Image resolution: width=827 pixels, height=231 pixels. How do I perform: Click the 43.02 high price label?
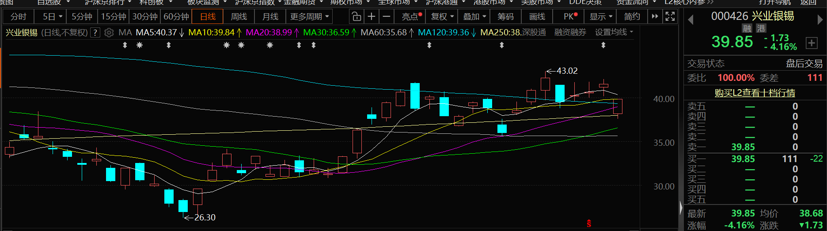pyautogui.click(x=567, y=71)
